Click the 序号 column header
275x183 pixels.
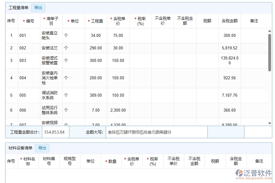click(x=11, y=20)
